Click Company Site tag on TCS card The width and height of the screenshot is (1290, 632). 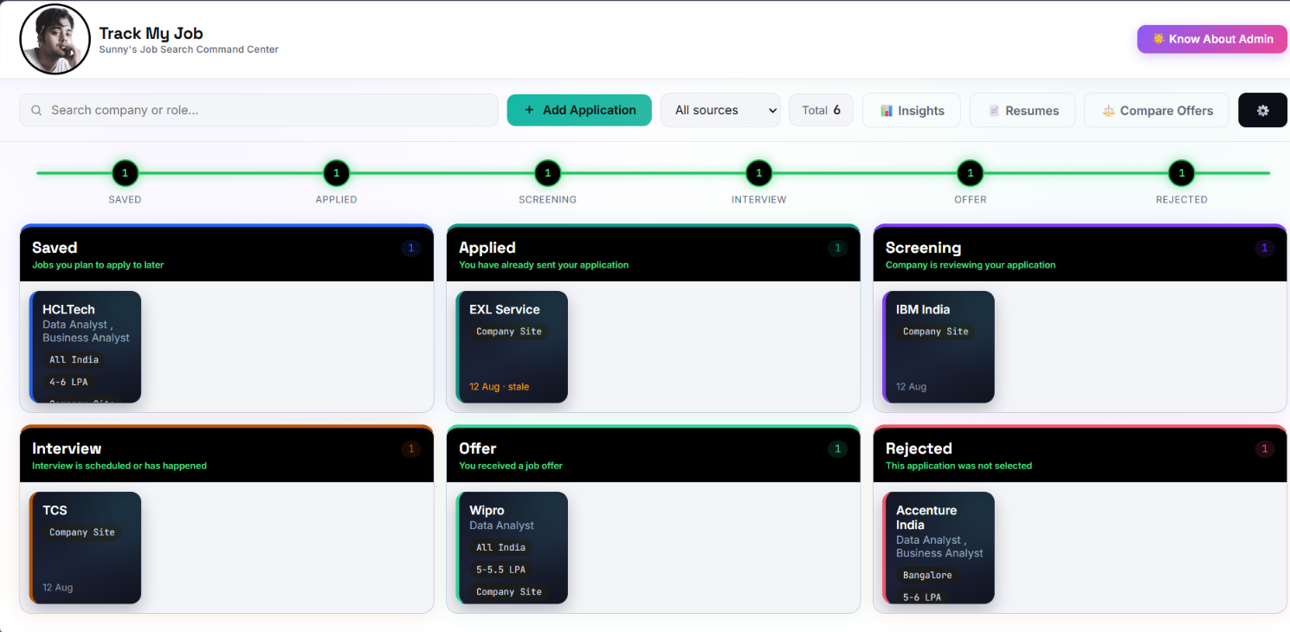82,532
